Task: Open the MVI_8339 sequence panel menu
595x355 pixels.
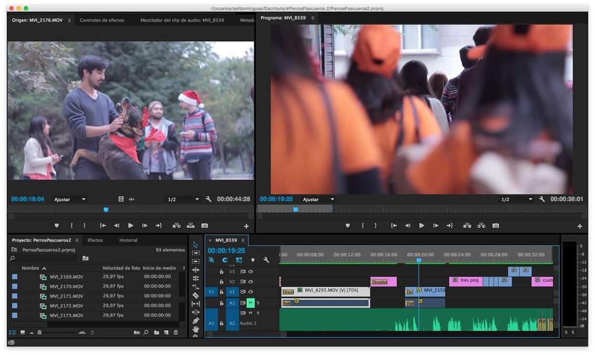Action: [243, 240]
